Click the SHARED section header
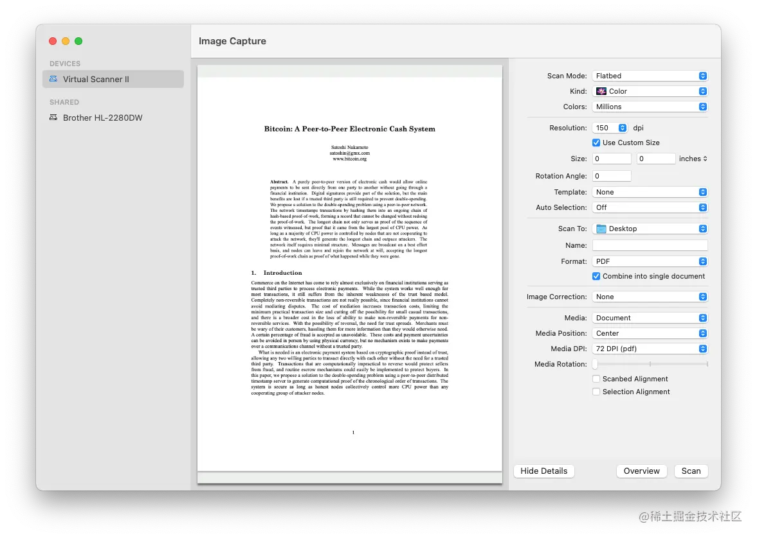This screenshot has width=757, height=538. pyautogui.click(x=64, y=102)
